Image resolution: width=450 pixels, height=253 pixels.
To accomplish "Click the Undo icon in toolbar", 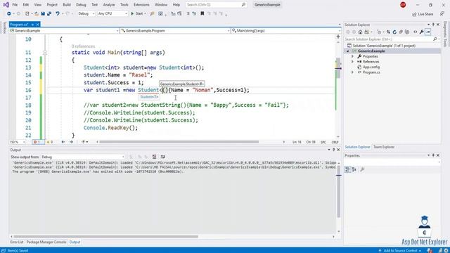I will click(58, 13).
